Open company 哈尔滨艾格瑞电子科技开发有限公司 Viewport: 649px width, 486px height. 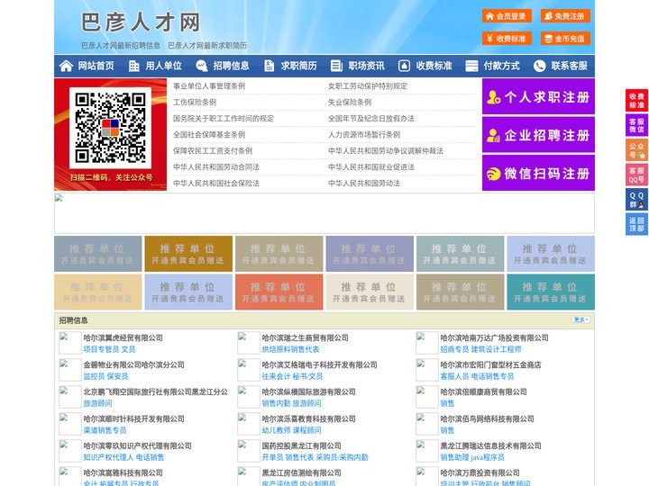(319, 364)
